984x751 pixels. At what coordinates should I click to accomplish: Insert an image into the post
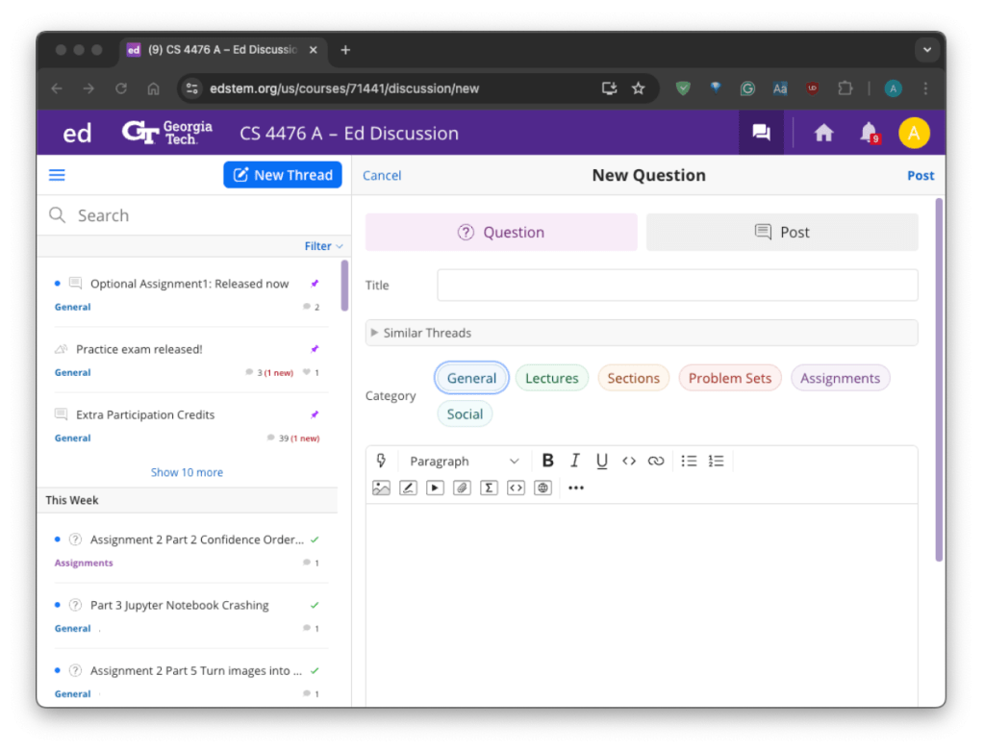pyautogui.click(x=381, y=488)
